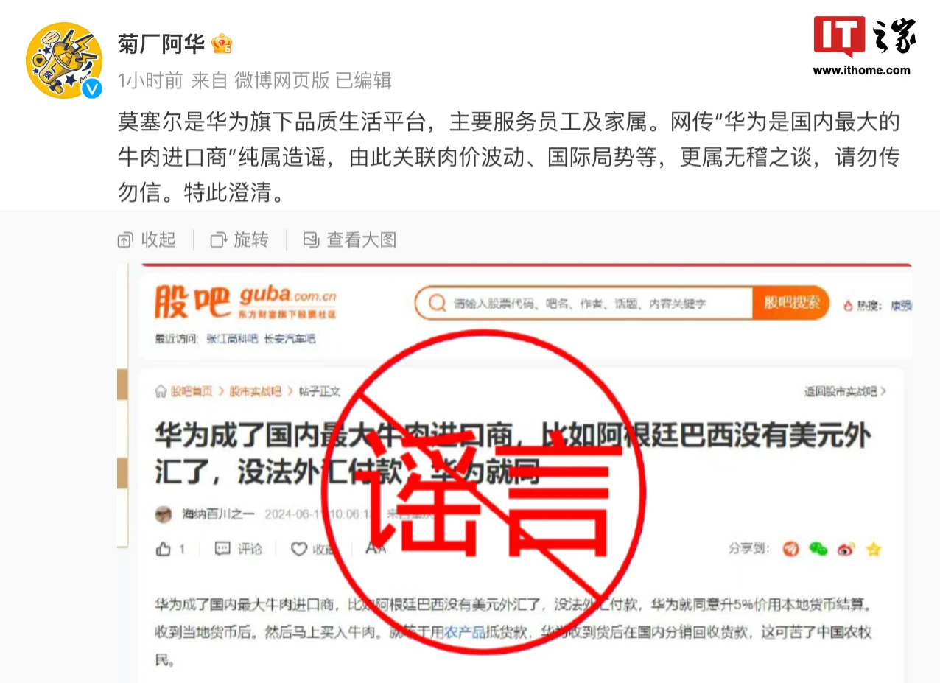Viewport: 940px width, 683px height.
Task: Toggle the heart 收藏 favorite icon
Action: [298, 549]
